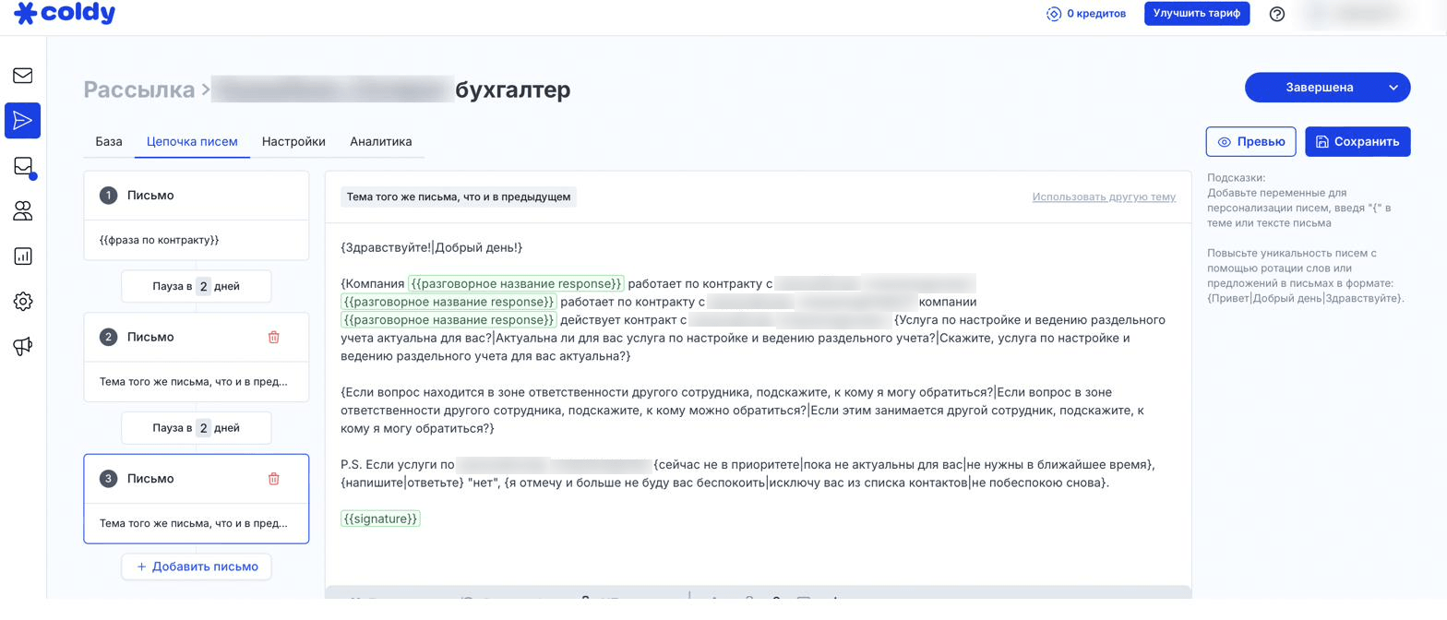Switch to the Цепочка писем tab
This screenshot has width=1447, height=620.
coord(192,141)
